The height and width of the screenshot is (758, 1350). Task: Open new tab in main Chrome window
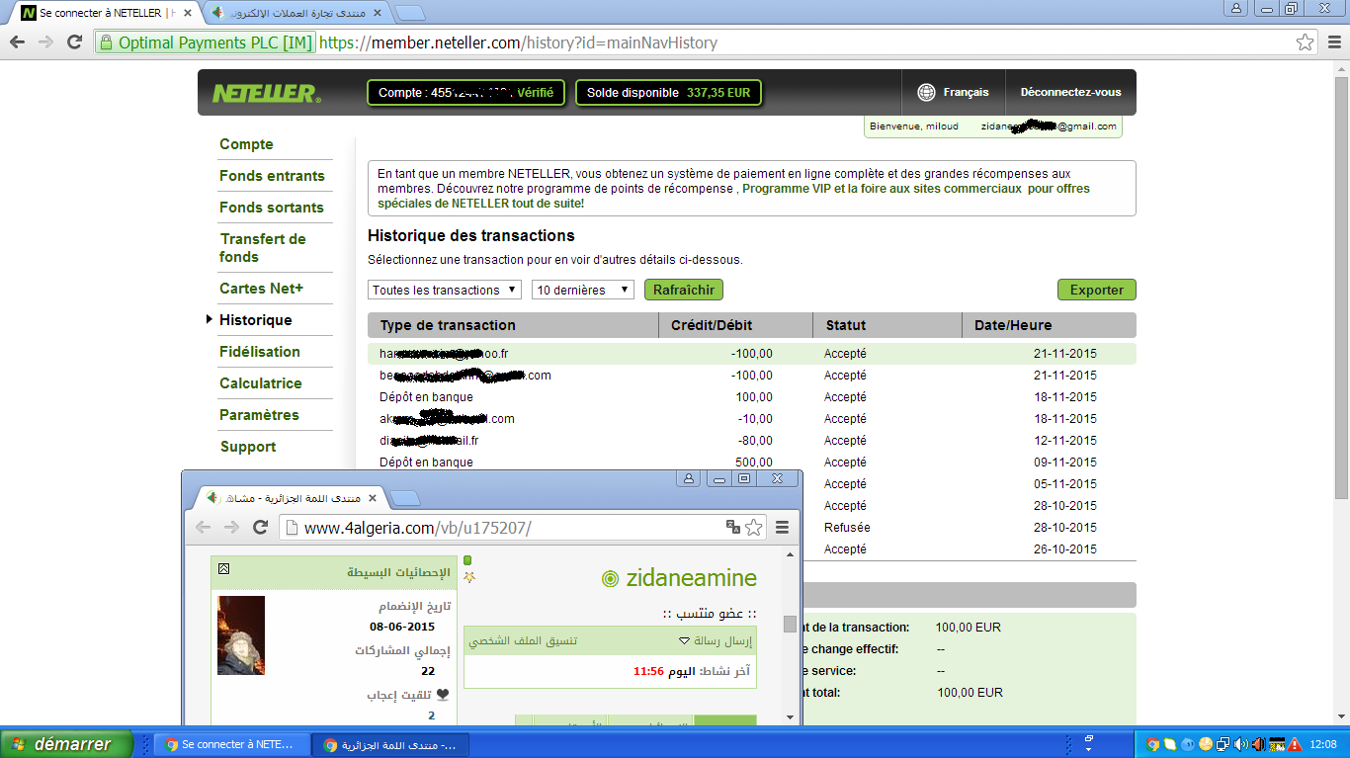[x=410, y=14]
